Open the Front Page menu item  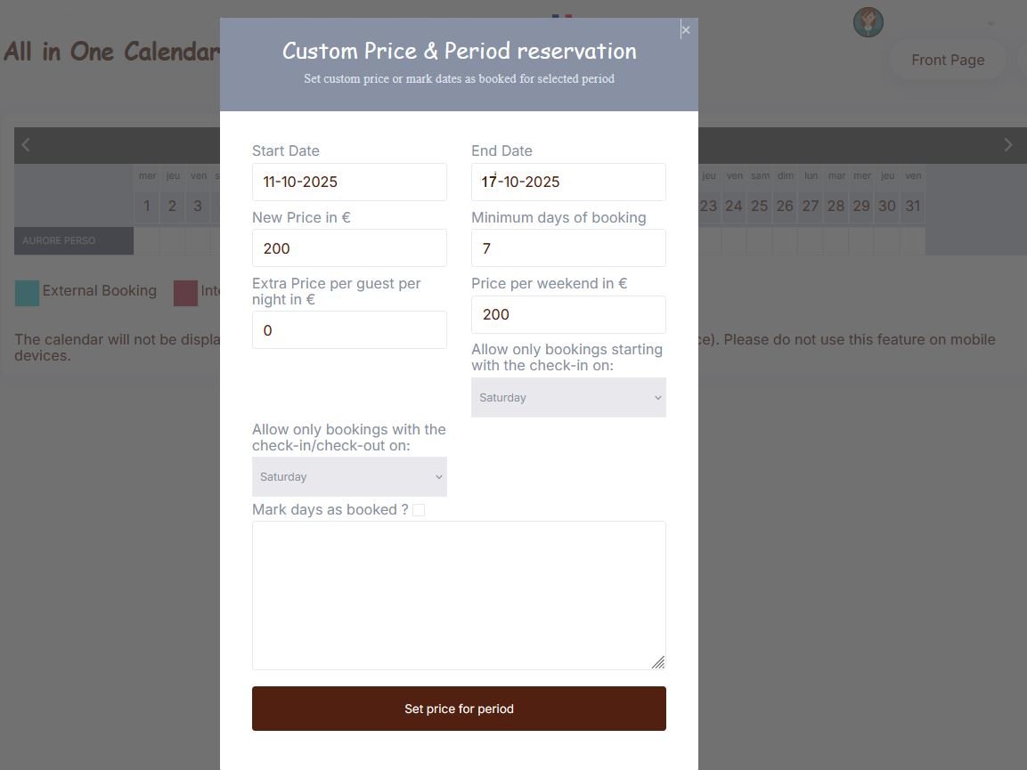(947, 61)
